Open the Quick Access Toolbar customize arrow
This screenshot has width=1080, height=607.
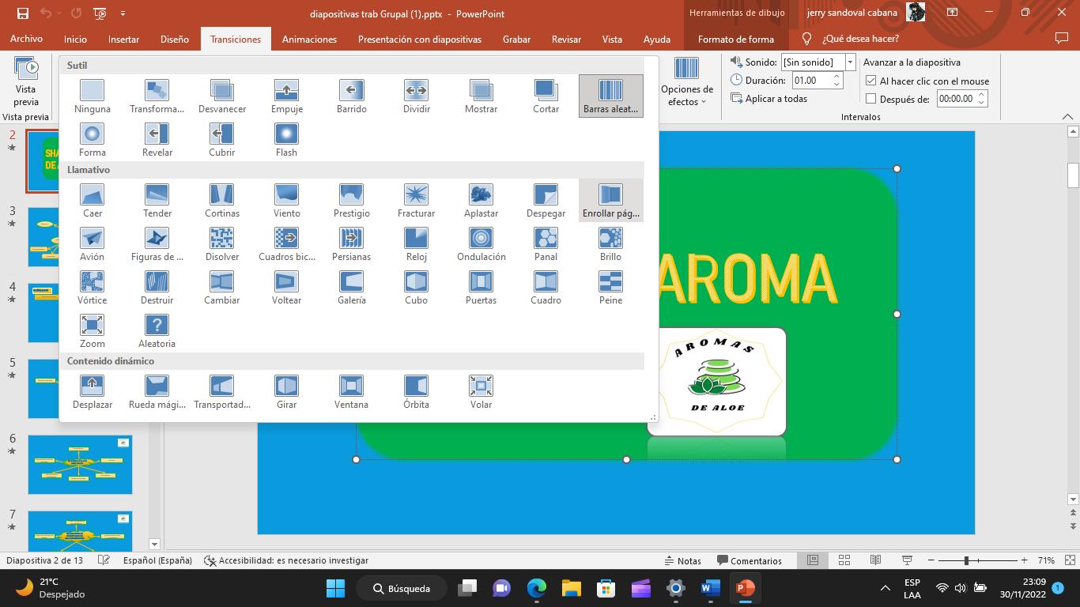(123, 13)
